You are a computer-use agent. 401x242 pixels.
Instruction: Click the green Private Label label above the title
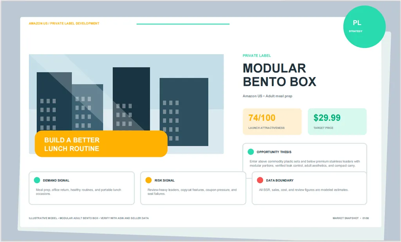pos(256,56)
